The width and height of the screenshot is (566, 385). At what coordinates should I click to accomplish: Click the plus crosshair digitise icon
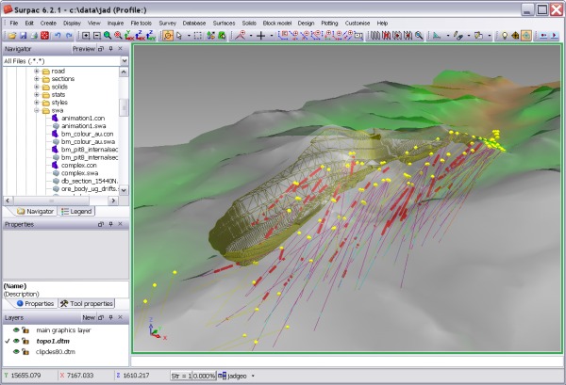260,36
